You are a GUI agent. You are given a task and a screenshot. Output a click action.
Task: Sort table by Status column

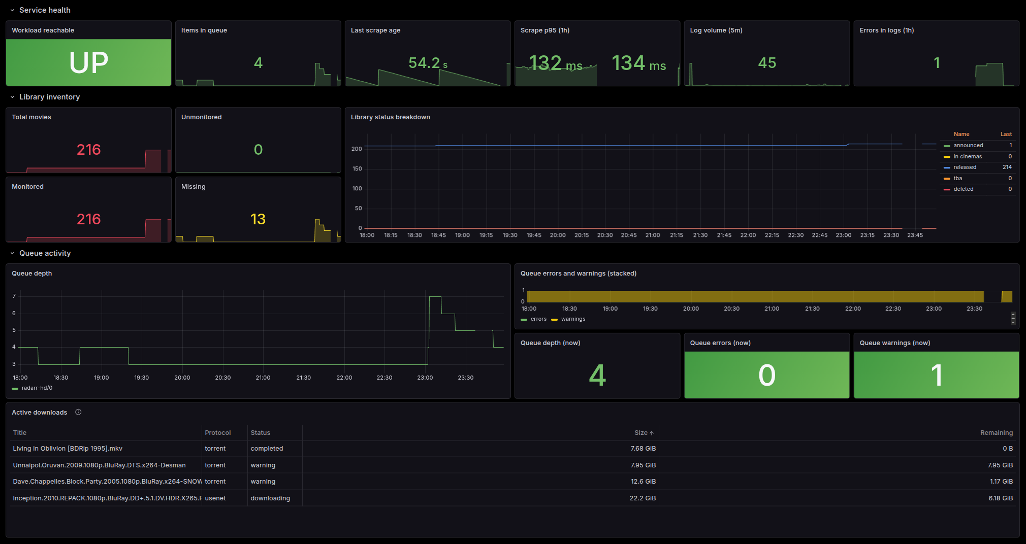click(x=260, y=433)
